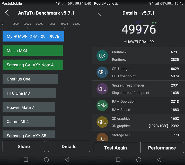
Task: Tap the AnTuTu Benchmark v5.7.1 title
Action: 46,13
